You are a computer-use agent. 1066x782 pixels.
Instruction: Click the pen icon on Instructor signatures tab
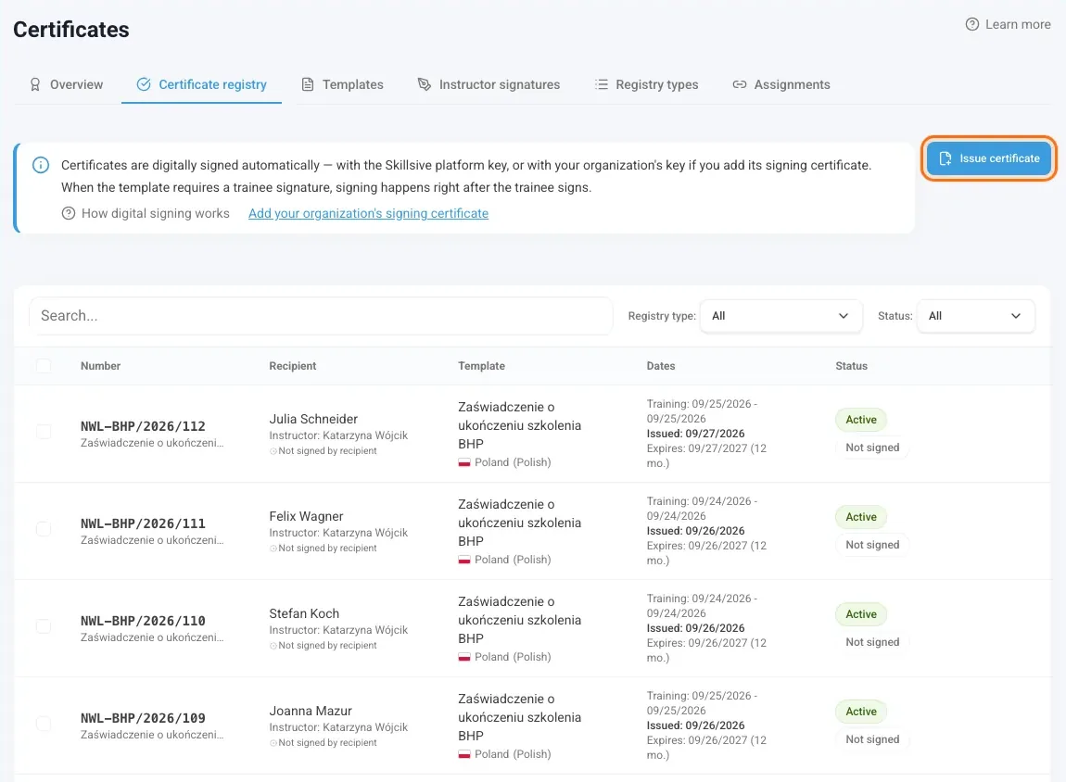coord(425,84)
